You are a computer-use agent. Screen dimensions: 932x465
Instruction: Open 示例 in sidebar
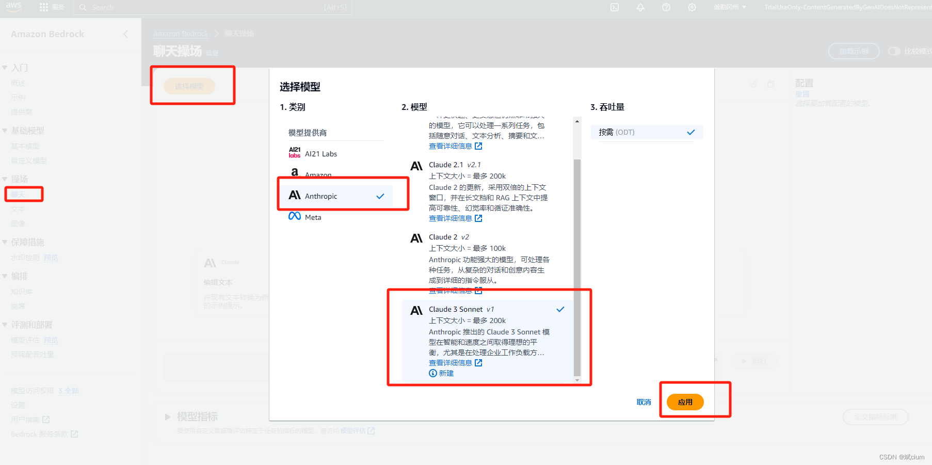pos(18,98)
